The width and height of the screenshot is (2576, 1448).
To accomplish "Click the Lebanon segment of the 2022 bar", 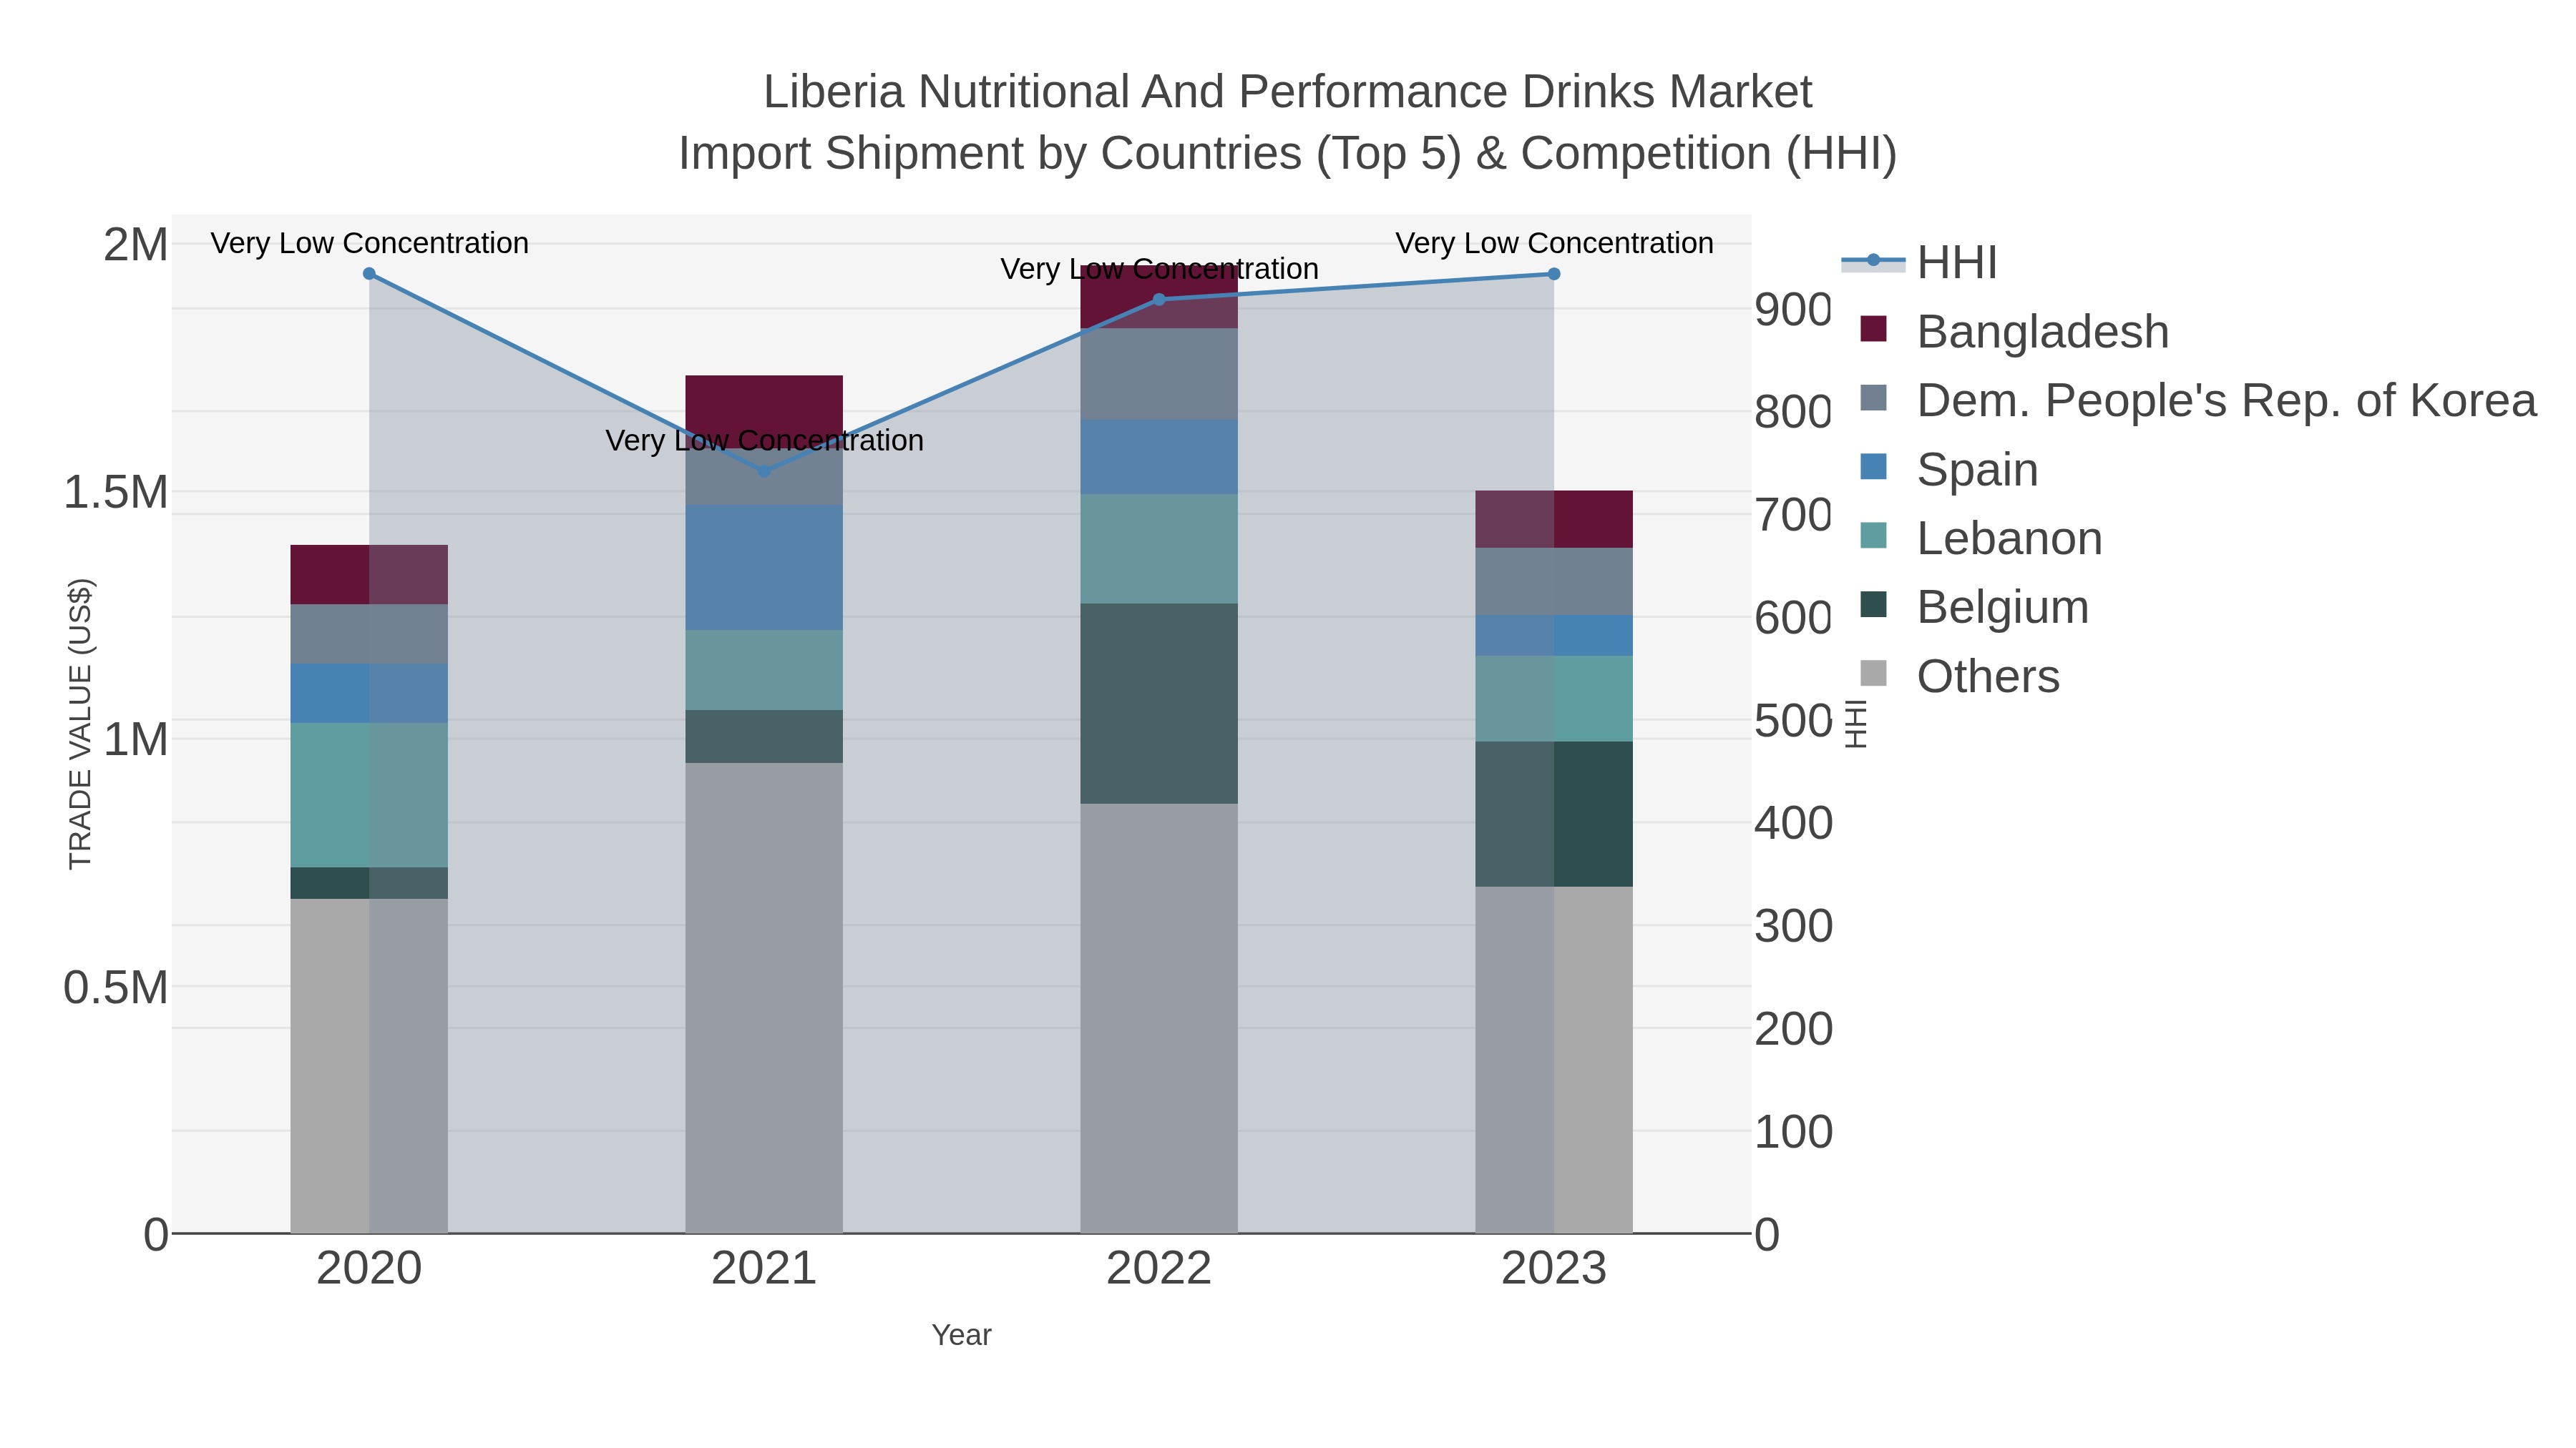I will [1159, 548].
